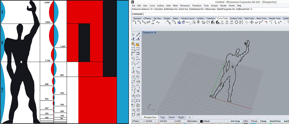The height and width of the screenshot is (124, 289).
Task: Click the curve from points circle icon
Action: (236, 22)
